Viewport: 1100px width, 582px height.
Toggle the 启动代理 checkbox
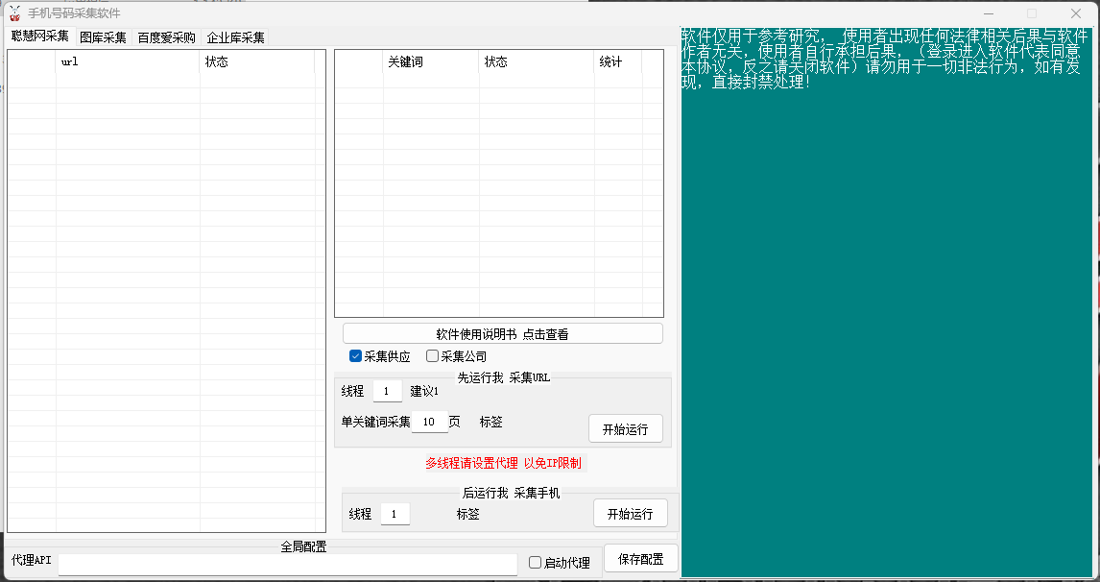(536, 563)
